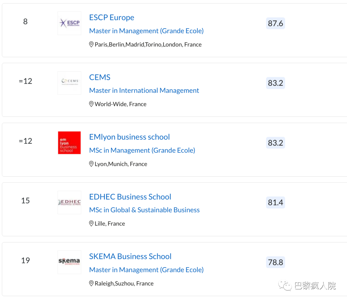Click the location pin beside Paris, Berlin, Madrid
The width and height of the screenshot is (347, 301).
pos(91,44)
